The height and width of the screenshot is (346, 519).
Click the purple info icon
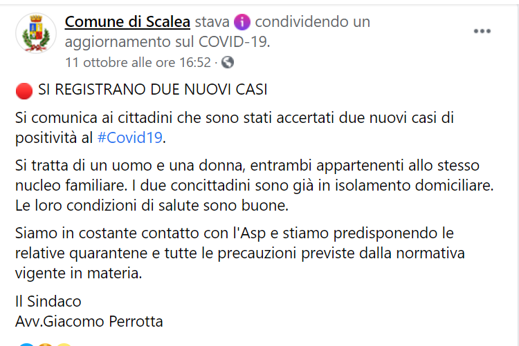[242, 23]
